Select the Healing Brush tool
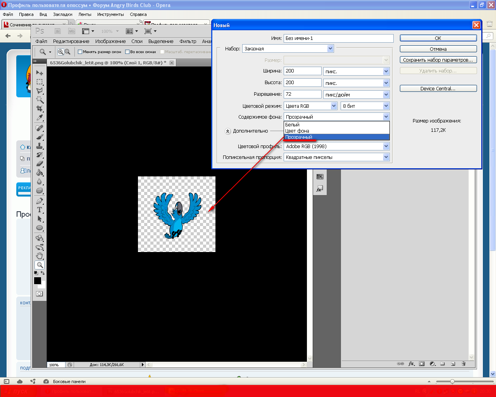496x397 pixels. [x=40, y=128]
